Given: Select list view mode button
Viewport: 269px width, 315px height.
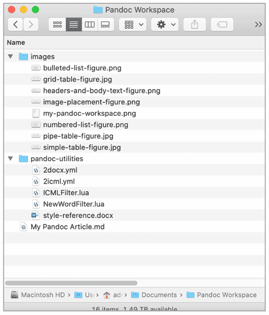Looking at the screenshot, I should tap(74, 25).
